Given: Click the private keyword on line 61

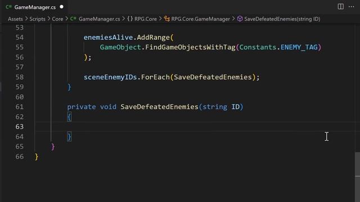Looking at the screenshot, I should [x=82, y=107].
